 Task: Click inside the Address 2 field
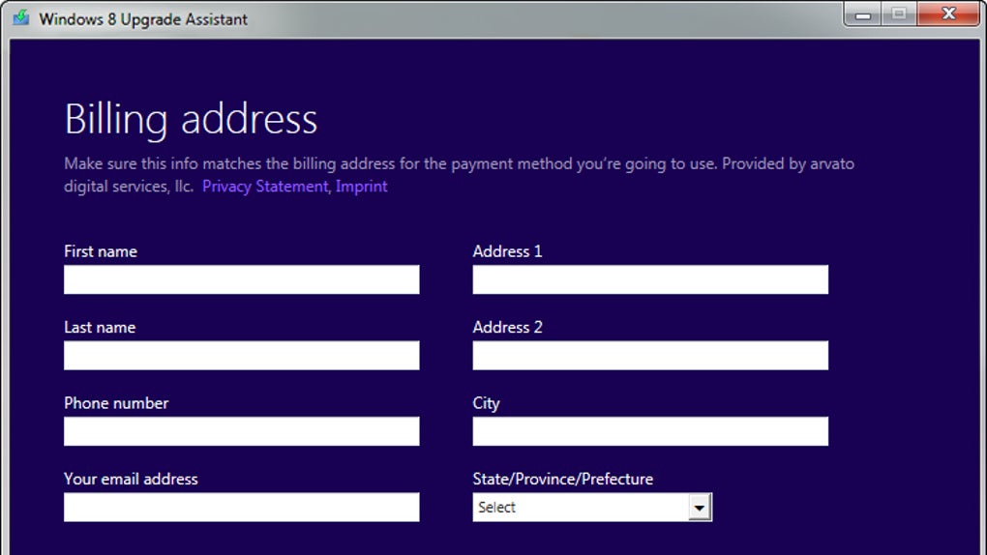(x=650, y=356)
